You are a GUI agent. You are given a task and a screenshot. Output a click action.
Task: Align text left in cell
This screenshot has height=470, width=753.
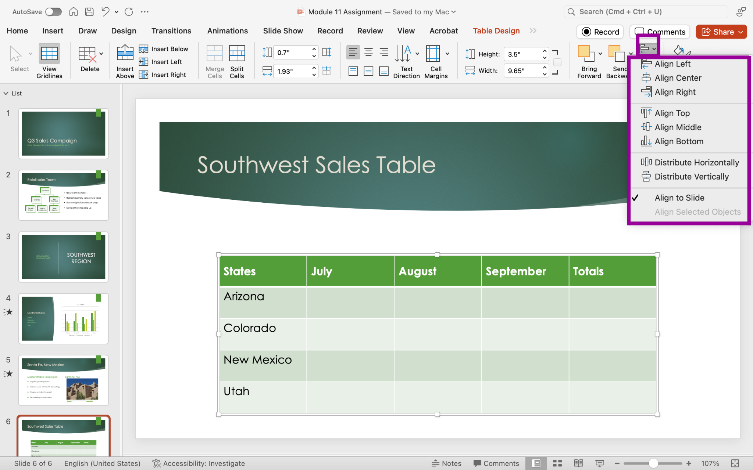(x=353, y=52)
